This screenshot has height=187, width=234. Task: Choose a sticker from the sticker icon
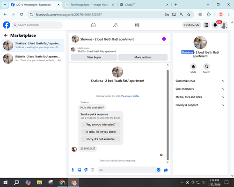(x=86, y=170)
